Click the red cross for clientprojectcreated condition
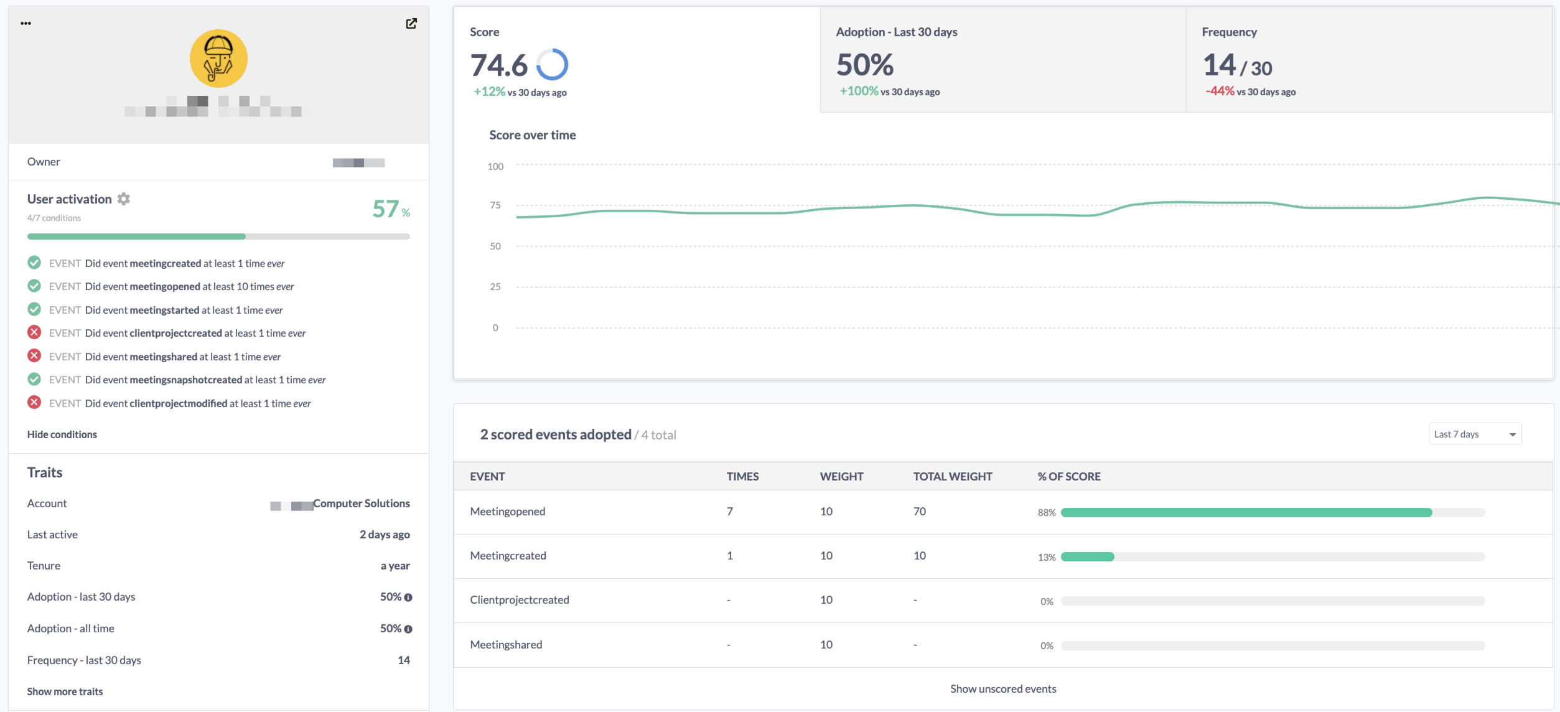1560x712 pixels. click(34, 332)
